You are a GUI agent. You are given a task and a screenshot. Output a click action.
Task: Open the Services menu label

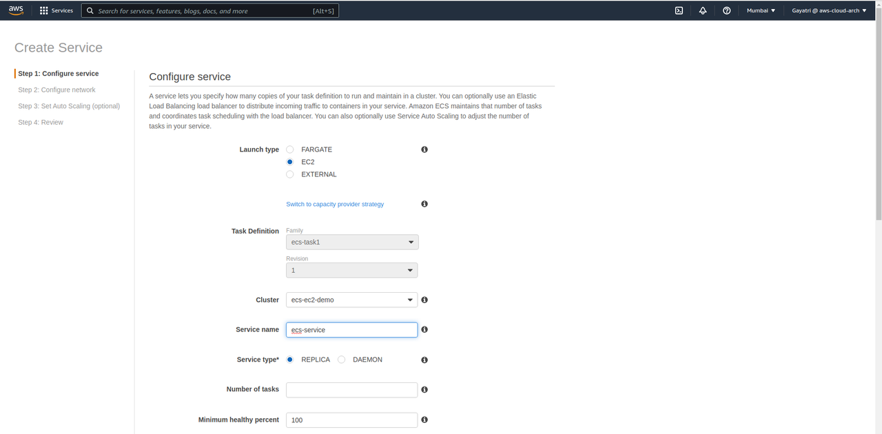[62, 11]
